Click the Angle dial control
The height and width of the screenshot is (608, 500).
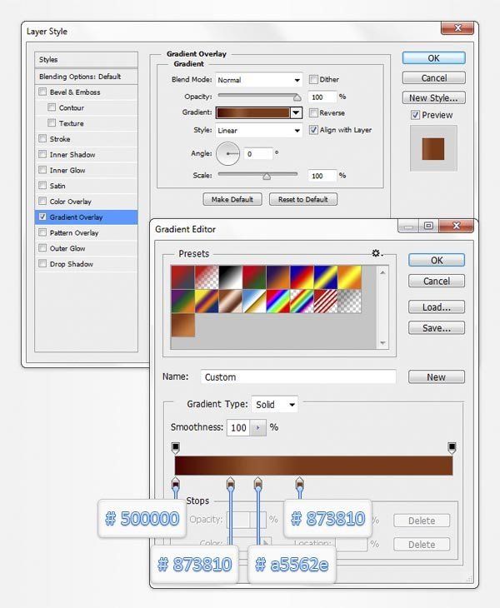[x=227, y=153]
